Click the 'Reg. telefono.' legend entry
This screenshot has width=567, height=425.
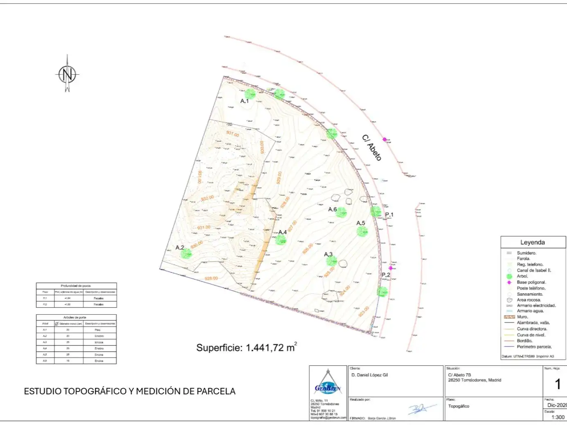click(x=530, y=264)
